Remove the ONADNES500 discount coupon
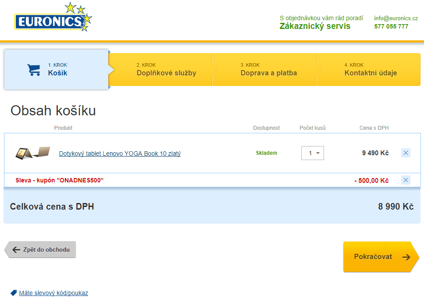 [406, 180]
